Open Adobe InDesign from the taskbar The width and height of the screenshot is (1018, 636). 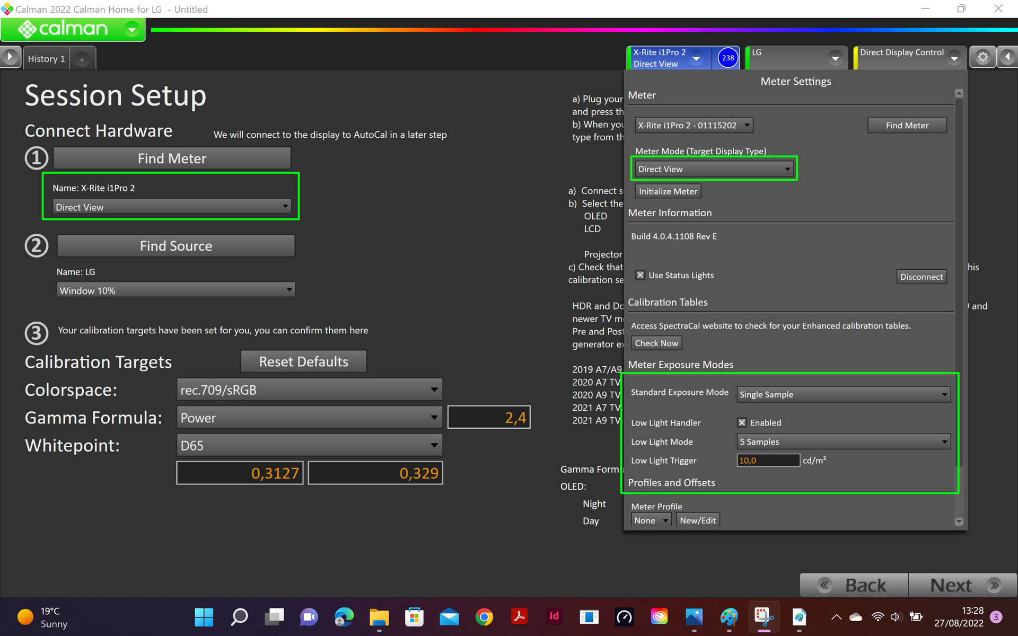tap(554, 616)
